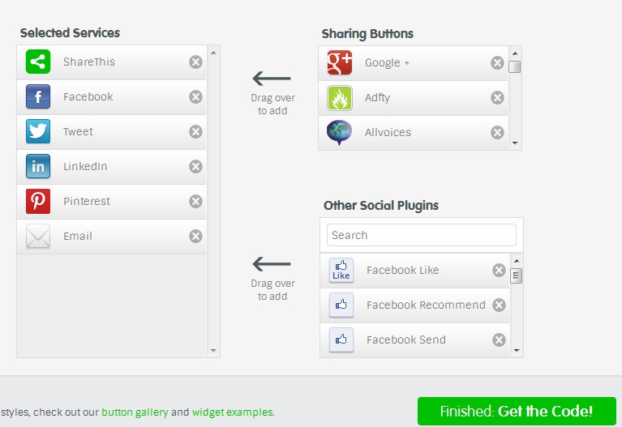Image resolution: width=622 pixels, height=427 pixels.
Task: Click the Google + icon
Action: (340, 63)
